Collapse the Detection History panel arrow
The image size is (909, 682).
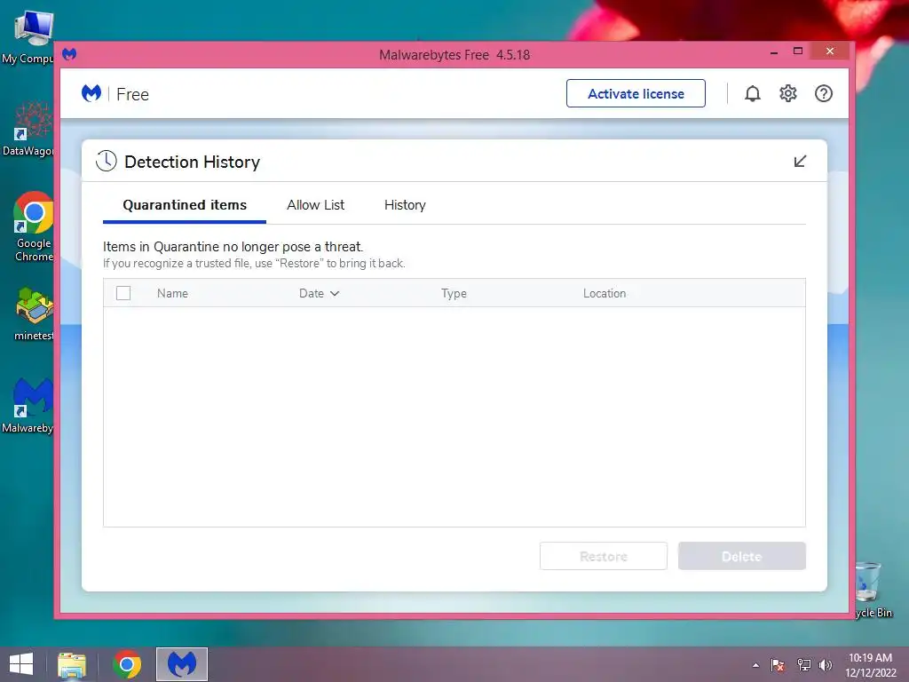(x=800, y=162)
